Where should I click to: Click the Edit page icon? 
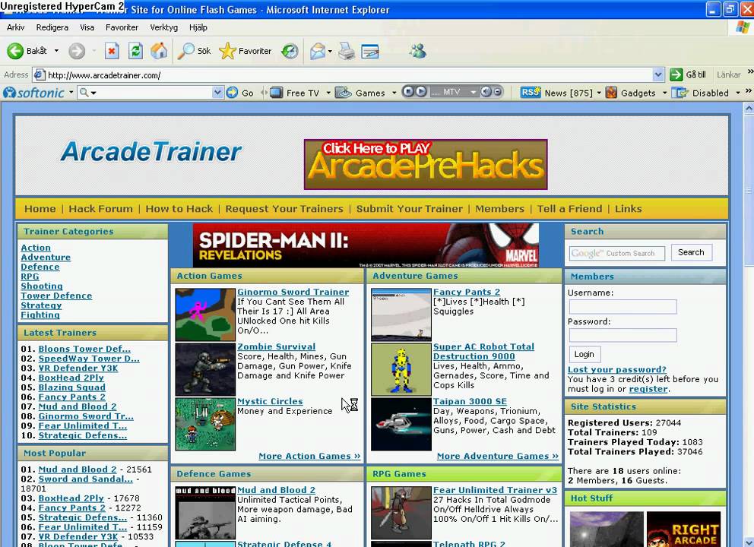[370, 50]
